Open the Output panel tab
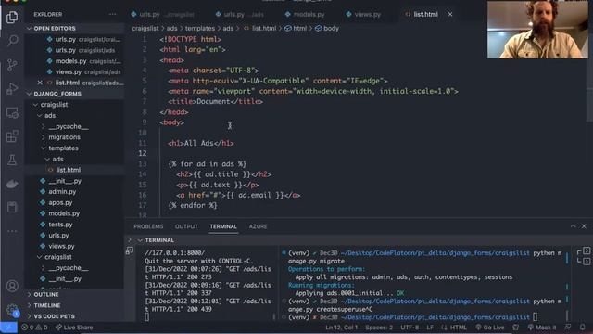 [186, 226]
